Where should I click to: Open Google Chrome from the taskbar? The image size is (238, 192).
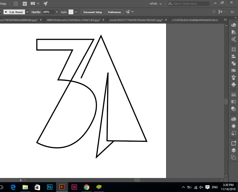pos(87,187)
